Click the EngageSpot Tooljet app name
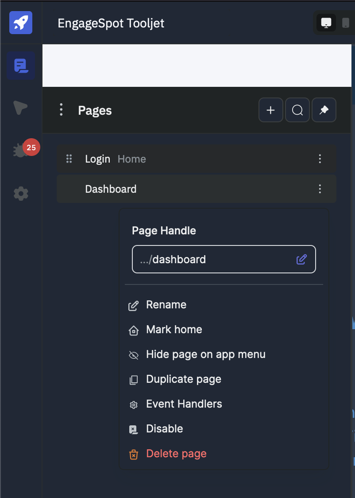Image resolution: width=355 pixels, height=498 pixels. point(111,23)
